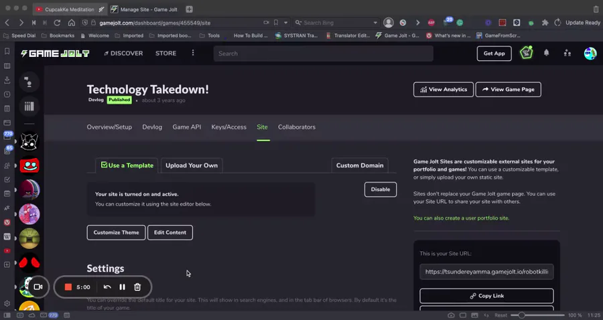Click the View Game Page button
Image resolution: width=603 pixels, height=320 pixels.
click(x=508, y=90)
